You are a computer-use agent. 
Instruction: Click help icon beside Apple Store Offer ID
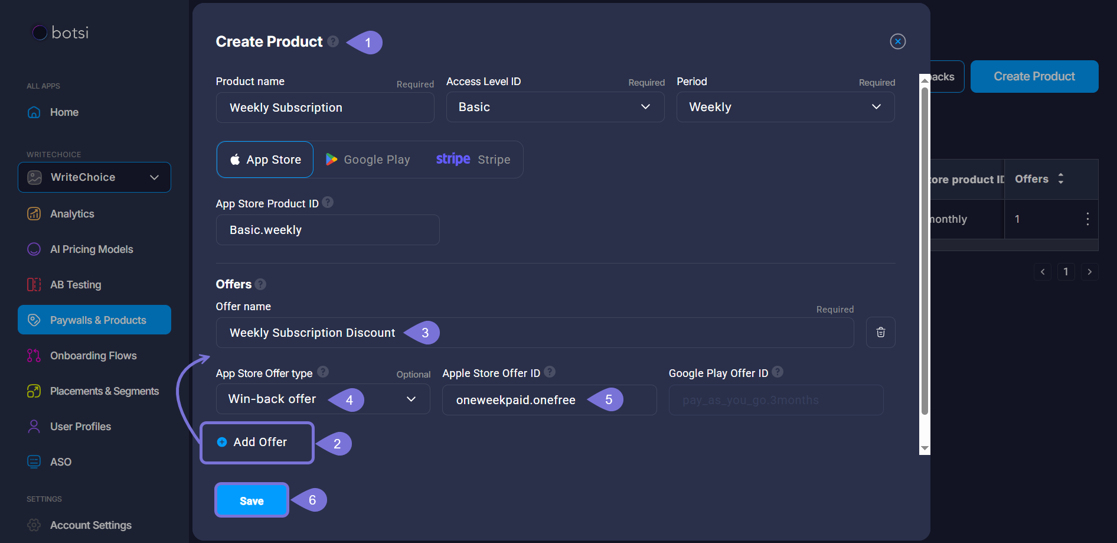coord(550,372)
